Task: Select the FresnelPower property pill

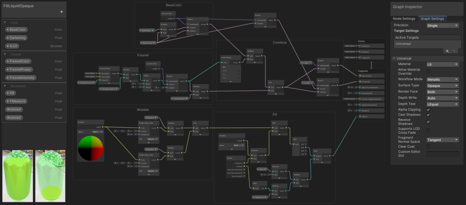Action: tap(20, 70)
